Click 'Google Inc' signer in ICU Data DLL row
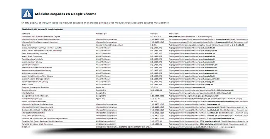270x139 pixels. coord(101,93)
